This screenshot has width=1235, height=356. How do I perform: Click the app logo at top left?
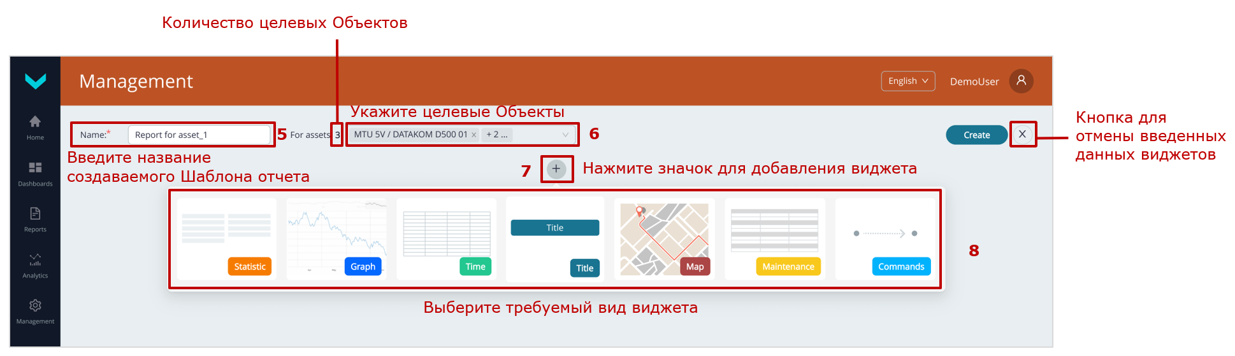(35, 81)
